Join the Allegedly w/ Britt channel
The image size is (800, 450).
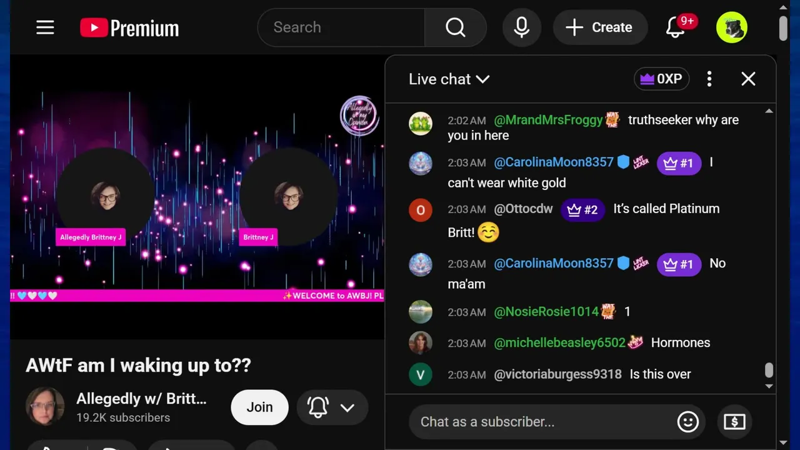tap(259, 407)
